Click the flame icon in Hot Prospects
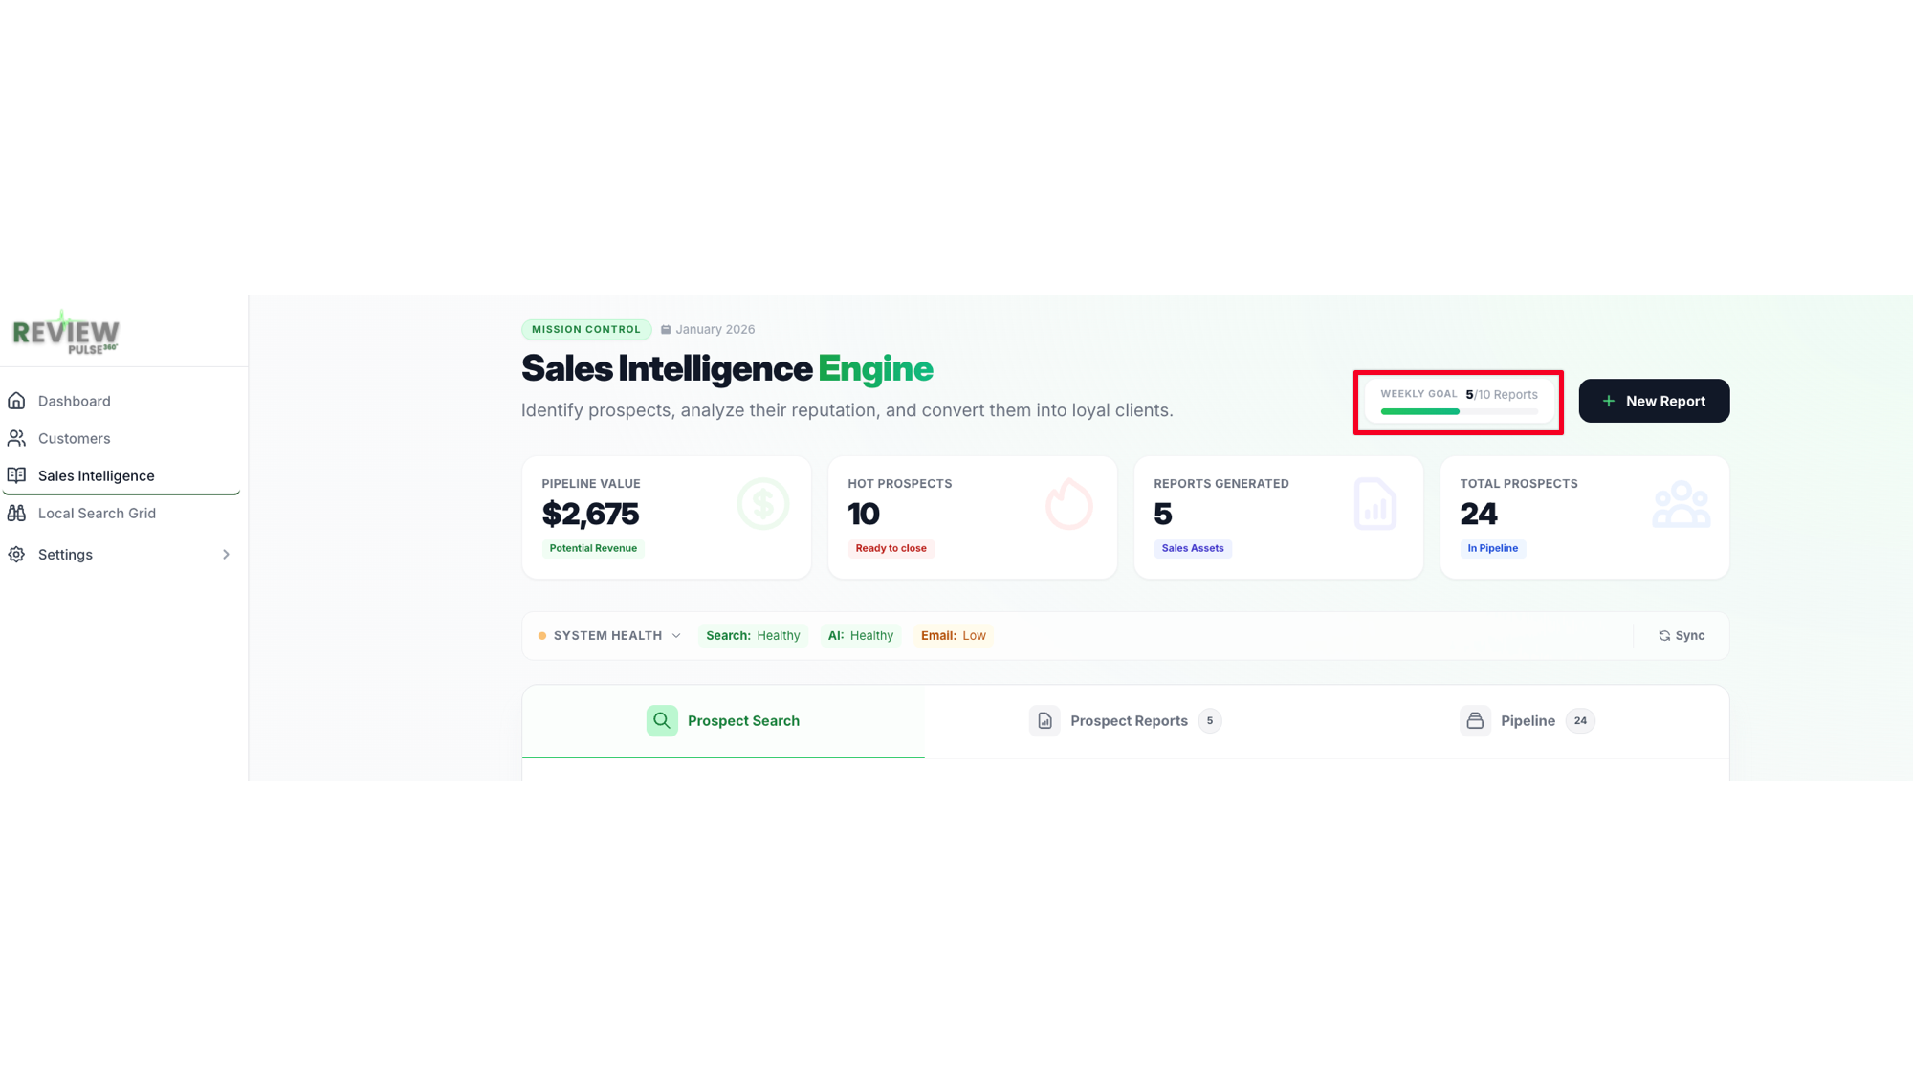The width and height of the screenshot is (1913, 1076). [1069, 504]
